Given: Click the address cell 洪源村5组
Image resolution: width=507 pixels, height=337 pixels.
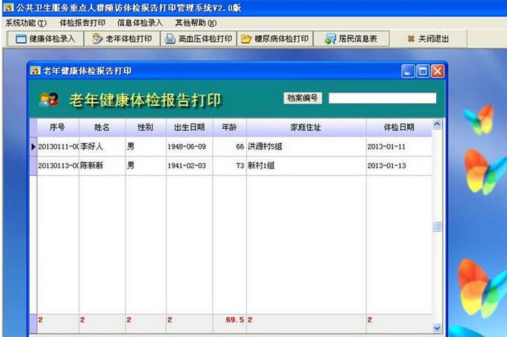Looking at the screenshot, I should (306, 146).
